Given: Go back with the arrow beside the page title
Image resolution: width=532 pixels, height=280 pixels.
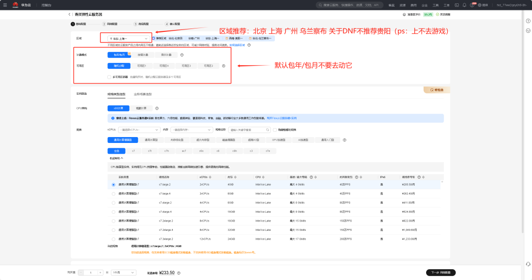Looking at the screenshot, I should pyautogui.click(x=69, y=15).
